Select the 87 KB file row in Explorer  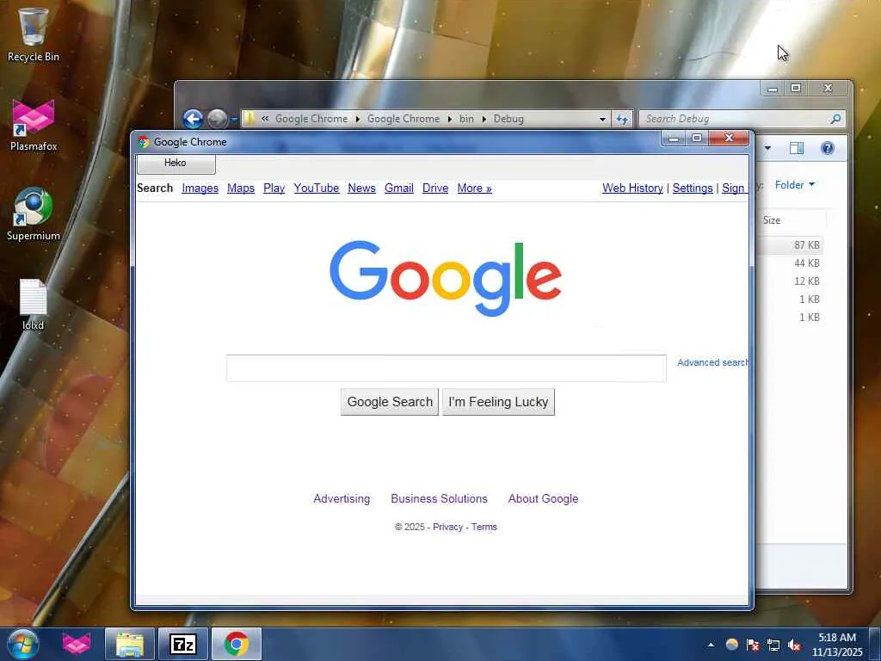pos(790,245)
